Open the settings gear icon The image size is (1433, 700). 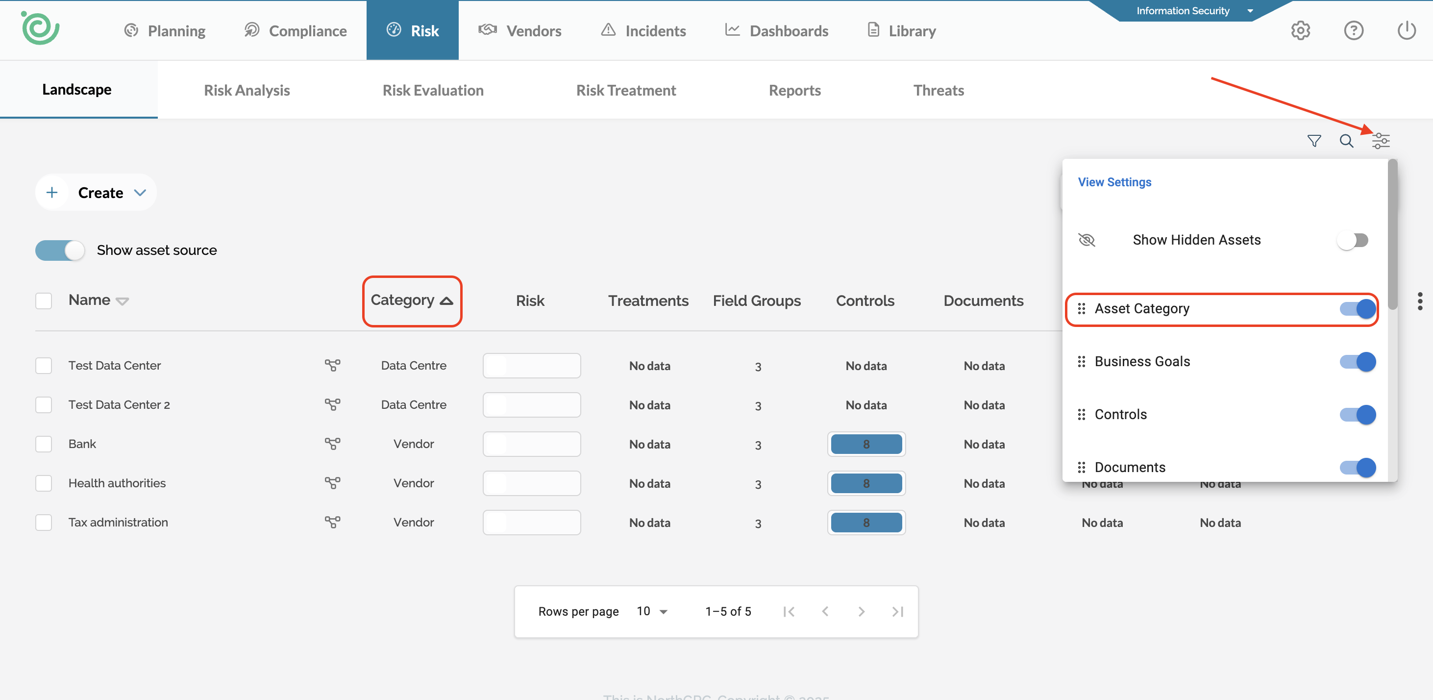(x=1300, y=30)
